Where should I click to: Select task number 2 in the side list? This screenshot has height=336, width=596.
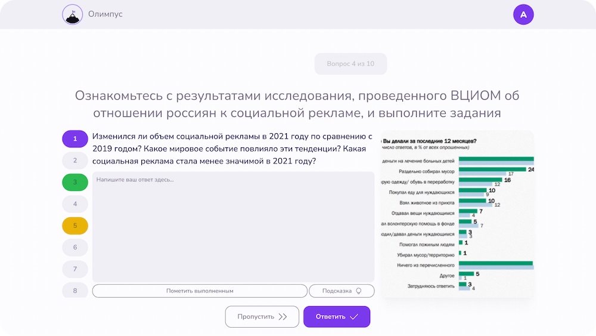pos(75,161)
